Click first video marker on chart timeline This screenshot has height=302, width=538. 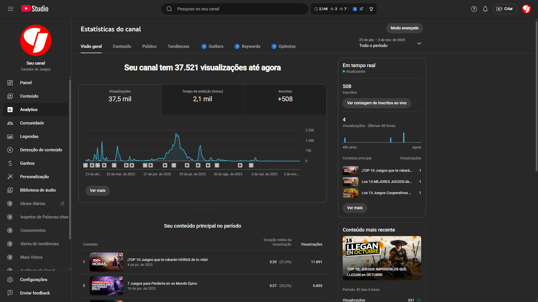(85, 165)
